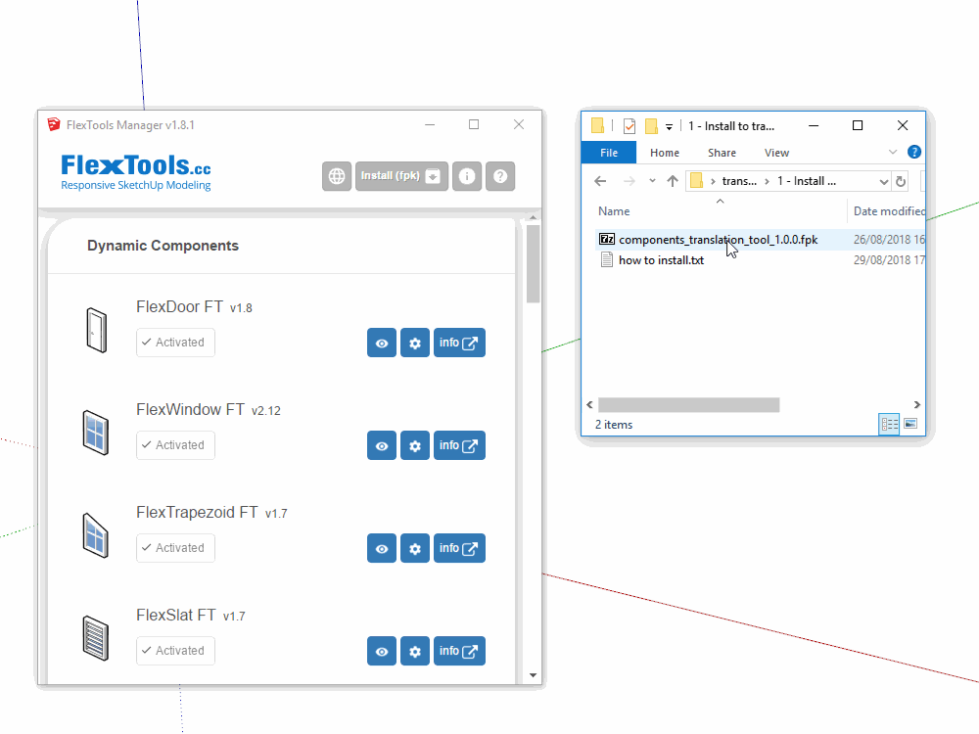Refresh the Explorer folder view
Screen dimensions: 979x734
[x=901, y=182]
